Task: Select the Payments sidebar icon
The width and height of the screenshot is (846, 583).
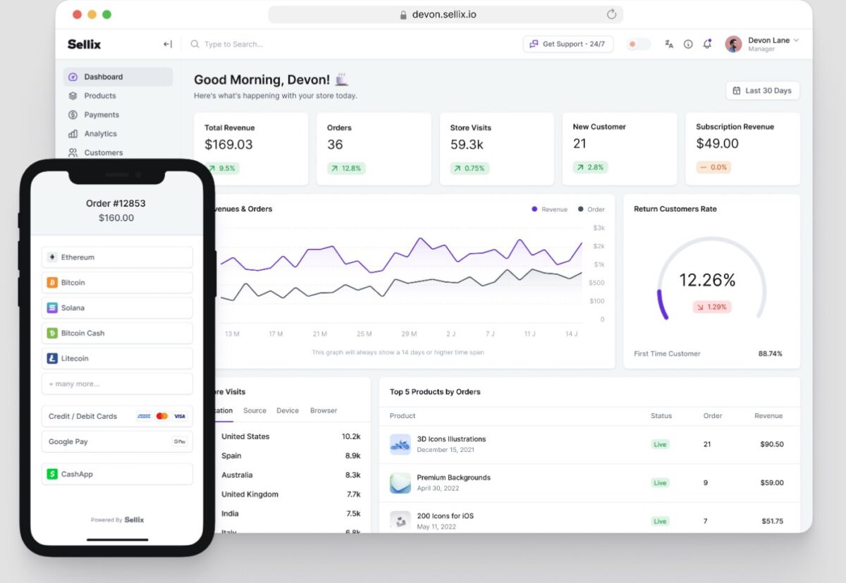Action: point(73,114)
